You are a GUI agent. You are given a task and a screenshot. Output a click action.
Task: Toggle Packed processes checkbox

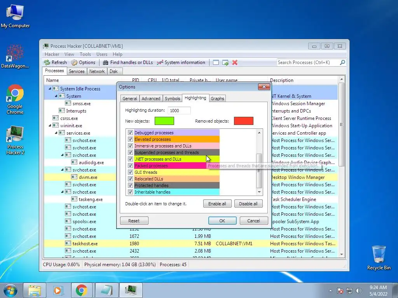(131, 165)
